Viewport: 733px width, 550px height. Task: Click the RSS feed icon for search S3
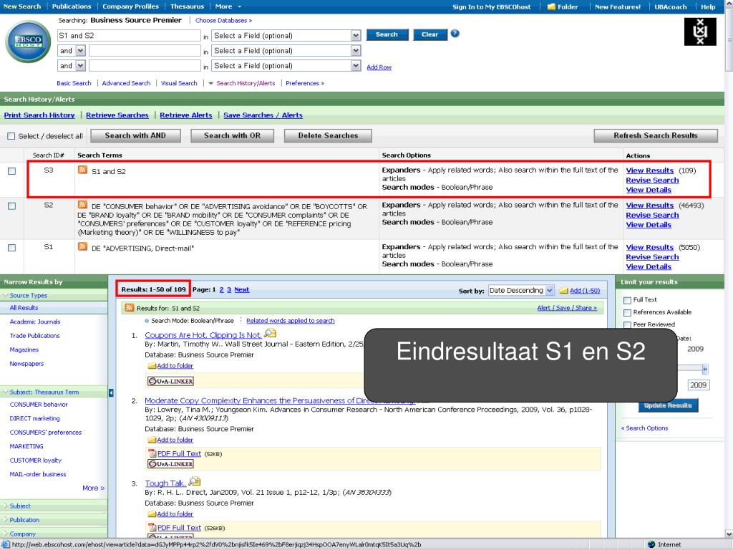83,170
